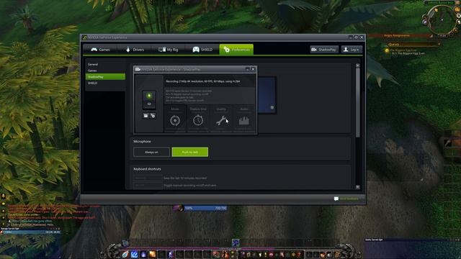Click the Send feedback speech bubble icon
Viewport: 461px width, 259px height.
[x=336, y=199]
